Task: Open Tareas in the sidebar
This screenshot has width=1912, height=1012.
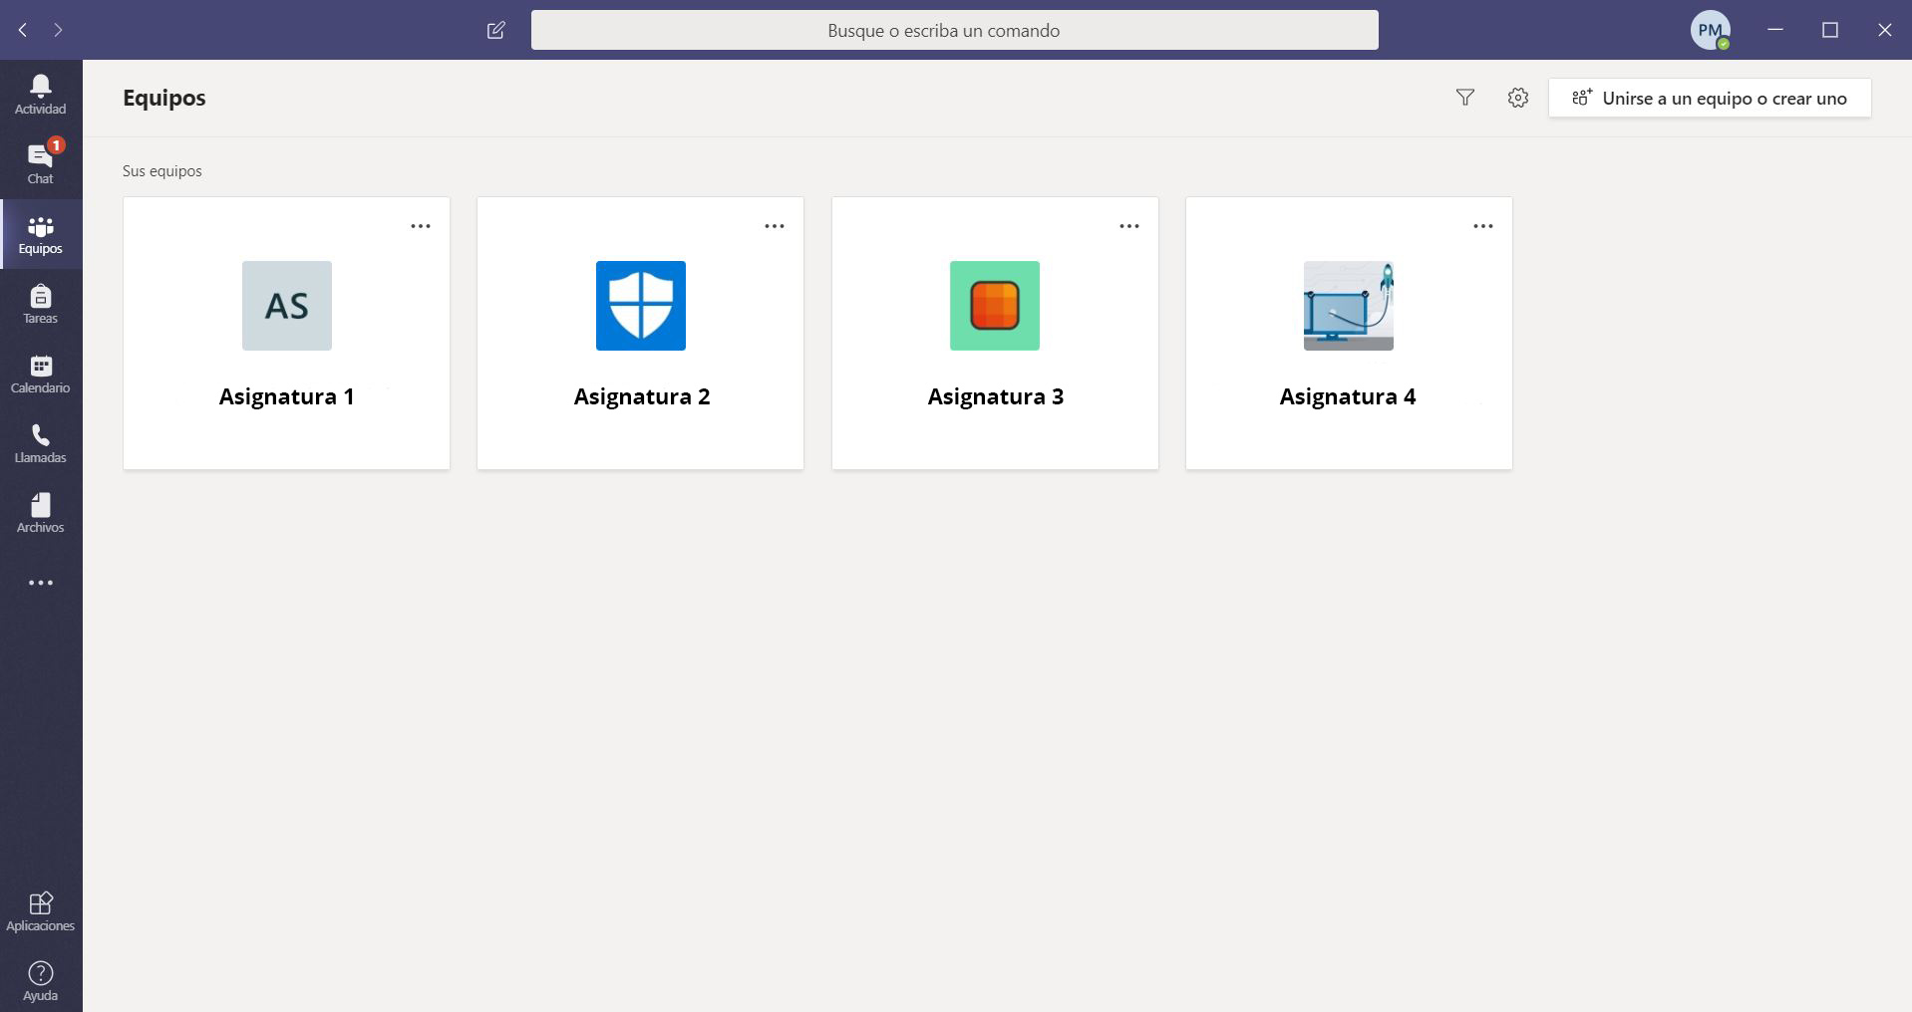Action: click(40, 304)
